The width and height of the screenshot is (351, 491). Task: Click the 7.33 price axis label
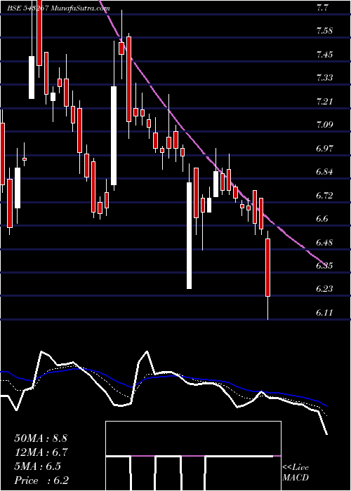(324, 78)
